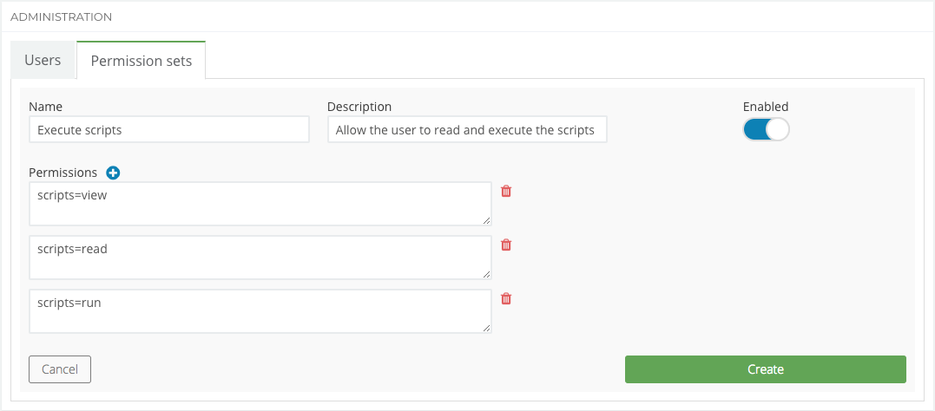Place cursor in the scripts=run textarea
This screenshot has width=935, height=411.
(260, 311)
